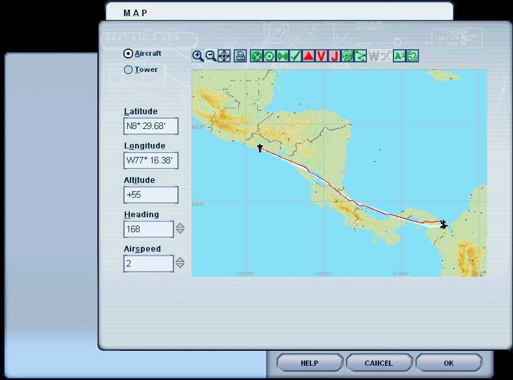Toggle airports display on map
Viewport: 513px width, 380px height.
256,56
